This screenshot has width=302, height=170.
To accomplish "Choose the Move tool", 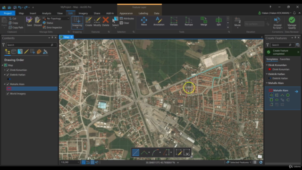I will pyautogui.click(x=144, y=21).
